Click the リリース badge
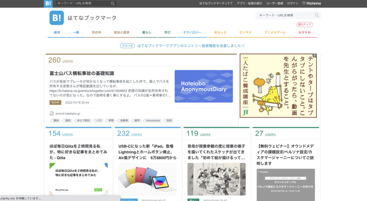The height and width of the screenshot is (201, 367). click(127, 46)
